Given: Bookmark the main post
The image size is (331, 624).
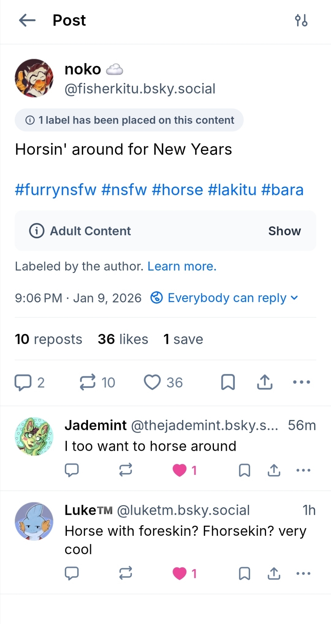Looking at the screenshot, I should coord(228,382).
